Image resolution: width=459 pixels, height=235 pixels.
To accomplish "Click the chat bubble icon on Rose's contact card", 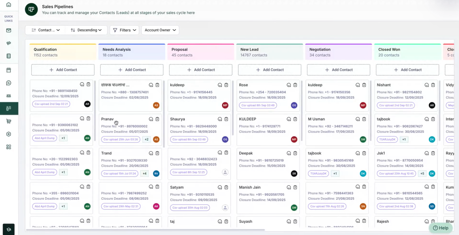I will coord(289,85).
